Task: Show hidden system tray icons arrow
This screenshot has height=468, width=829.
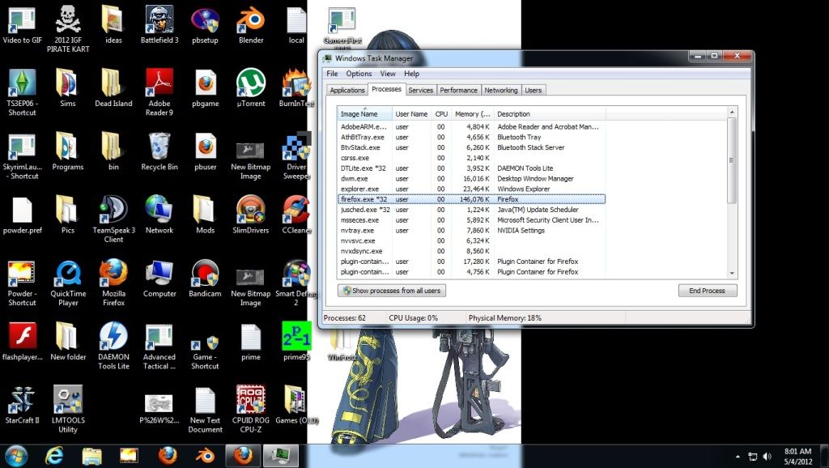Action: [738, 456]
